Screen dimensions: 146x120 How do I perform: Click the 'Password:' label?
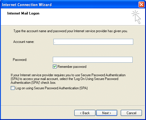(20, 60)
